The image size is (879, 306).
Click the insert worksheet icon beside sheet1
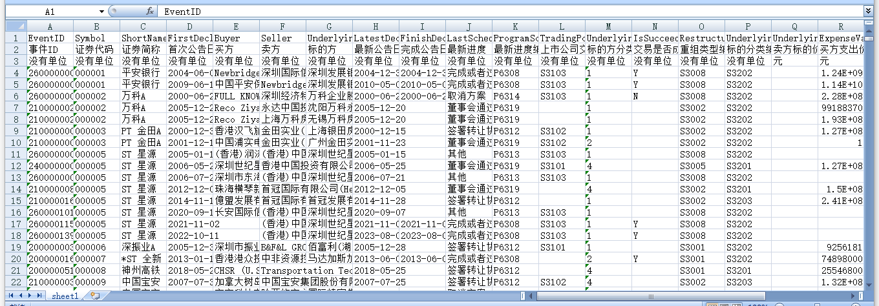pyautogui.click(x=95, y=296)
